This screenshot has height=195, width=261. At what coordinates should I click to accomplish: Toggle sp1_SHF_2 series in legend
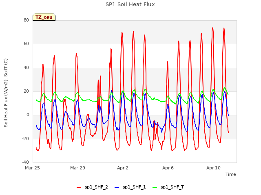click(92, 187)
